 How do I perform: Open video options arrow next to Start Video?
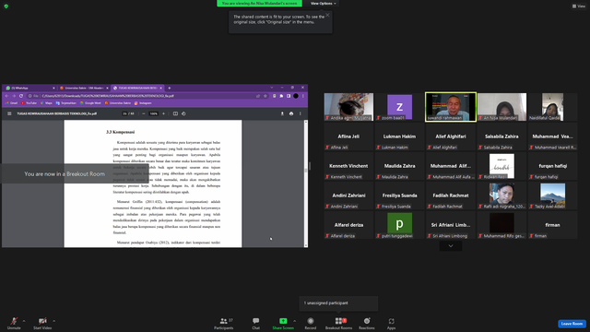[53, 321]
